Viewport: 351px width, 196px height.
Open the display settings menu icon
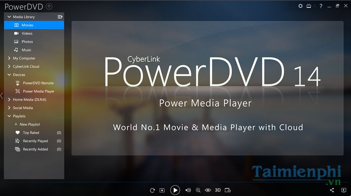point(228,190)
